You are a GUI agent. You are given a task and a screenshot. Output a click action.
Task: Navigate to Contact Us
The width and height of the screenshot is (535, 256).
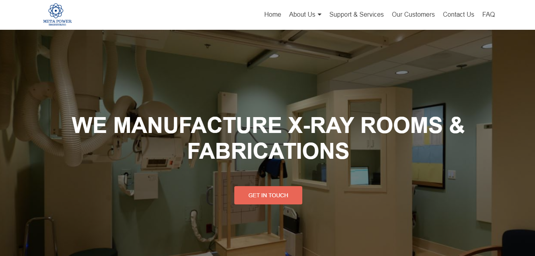pos(458,14)
